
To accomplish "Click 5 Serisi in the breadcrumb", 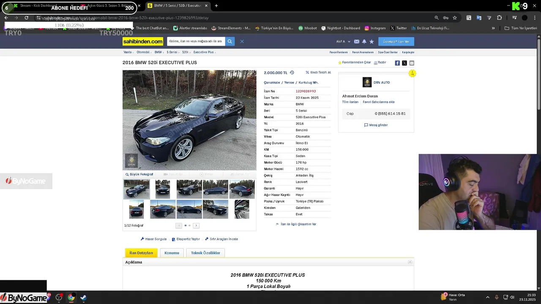I will tap(172, 52).
